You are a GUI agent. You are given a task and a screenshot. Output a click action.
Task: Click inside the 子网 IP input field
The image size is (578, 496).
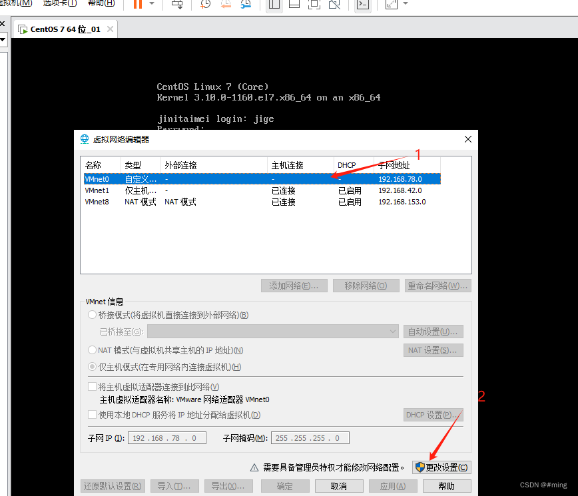tap(166, 437)
